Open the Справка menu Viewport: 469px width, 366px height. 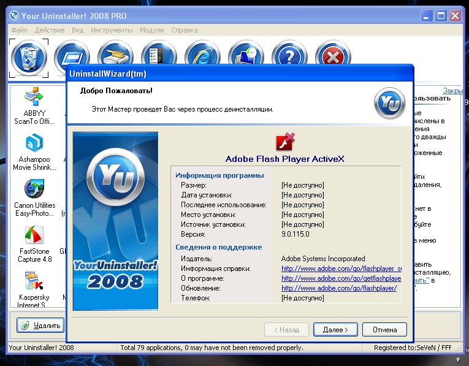pyautogui.click(x=185, y=30)
